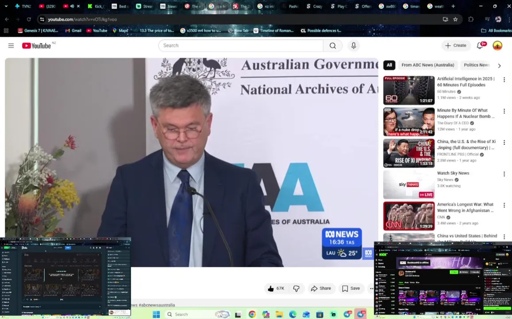This screenshot has height=319, width=512.
Task: Open the Maps bookmark
Action: point(120,31)
